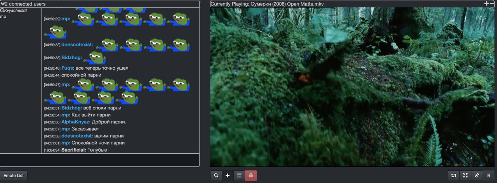Collapse the userlist chevron beside connected users

click(2, 4)
